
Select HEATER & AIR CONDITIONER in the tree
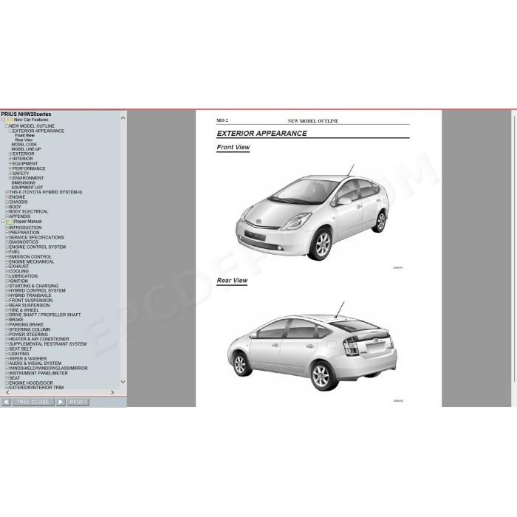[39, 339]
